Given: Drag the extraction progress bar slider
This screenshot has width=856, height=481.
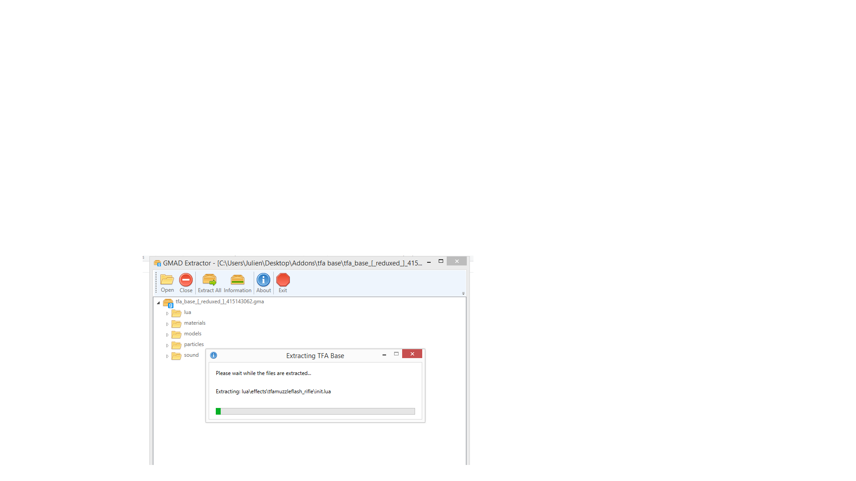Looking at the screenshot, I should [x=219, y=411].
